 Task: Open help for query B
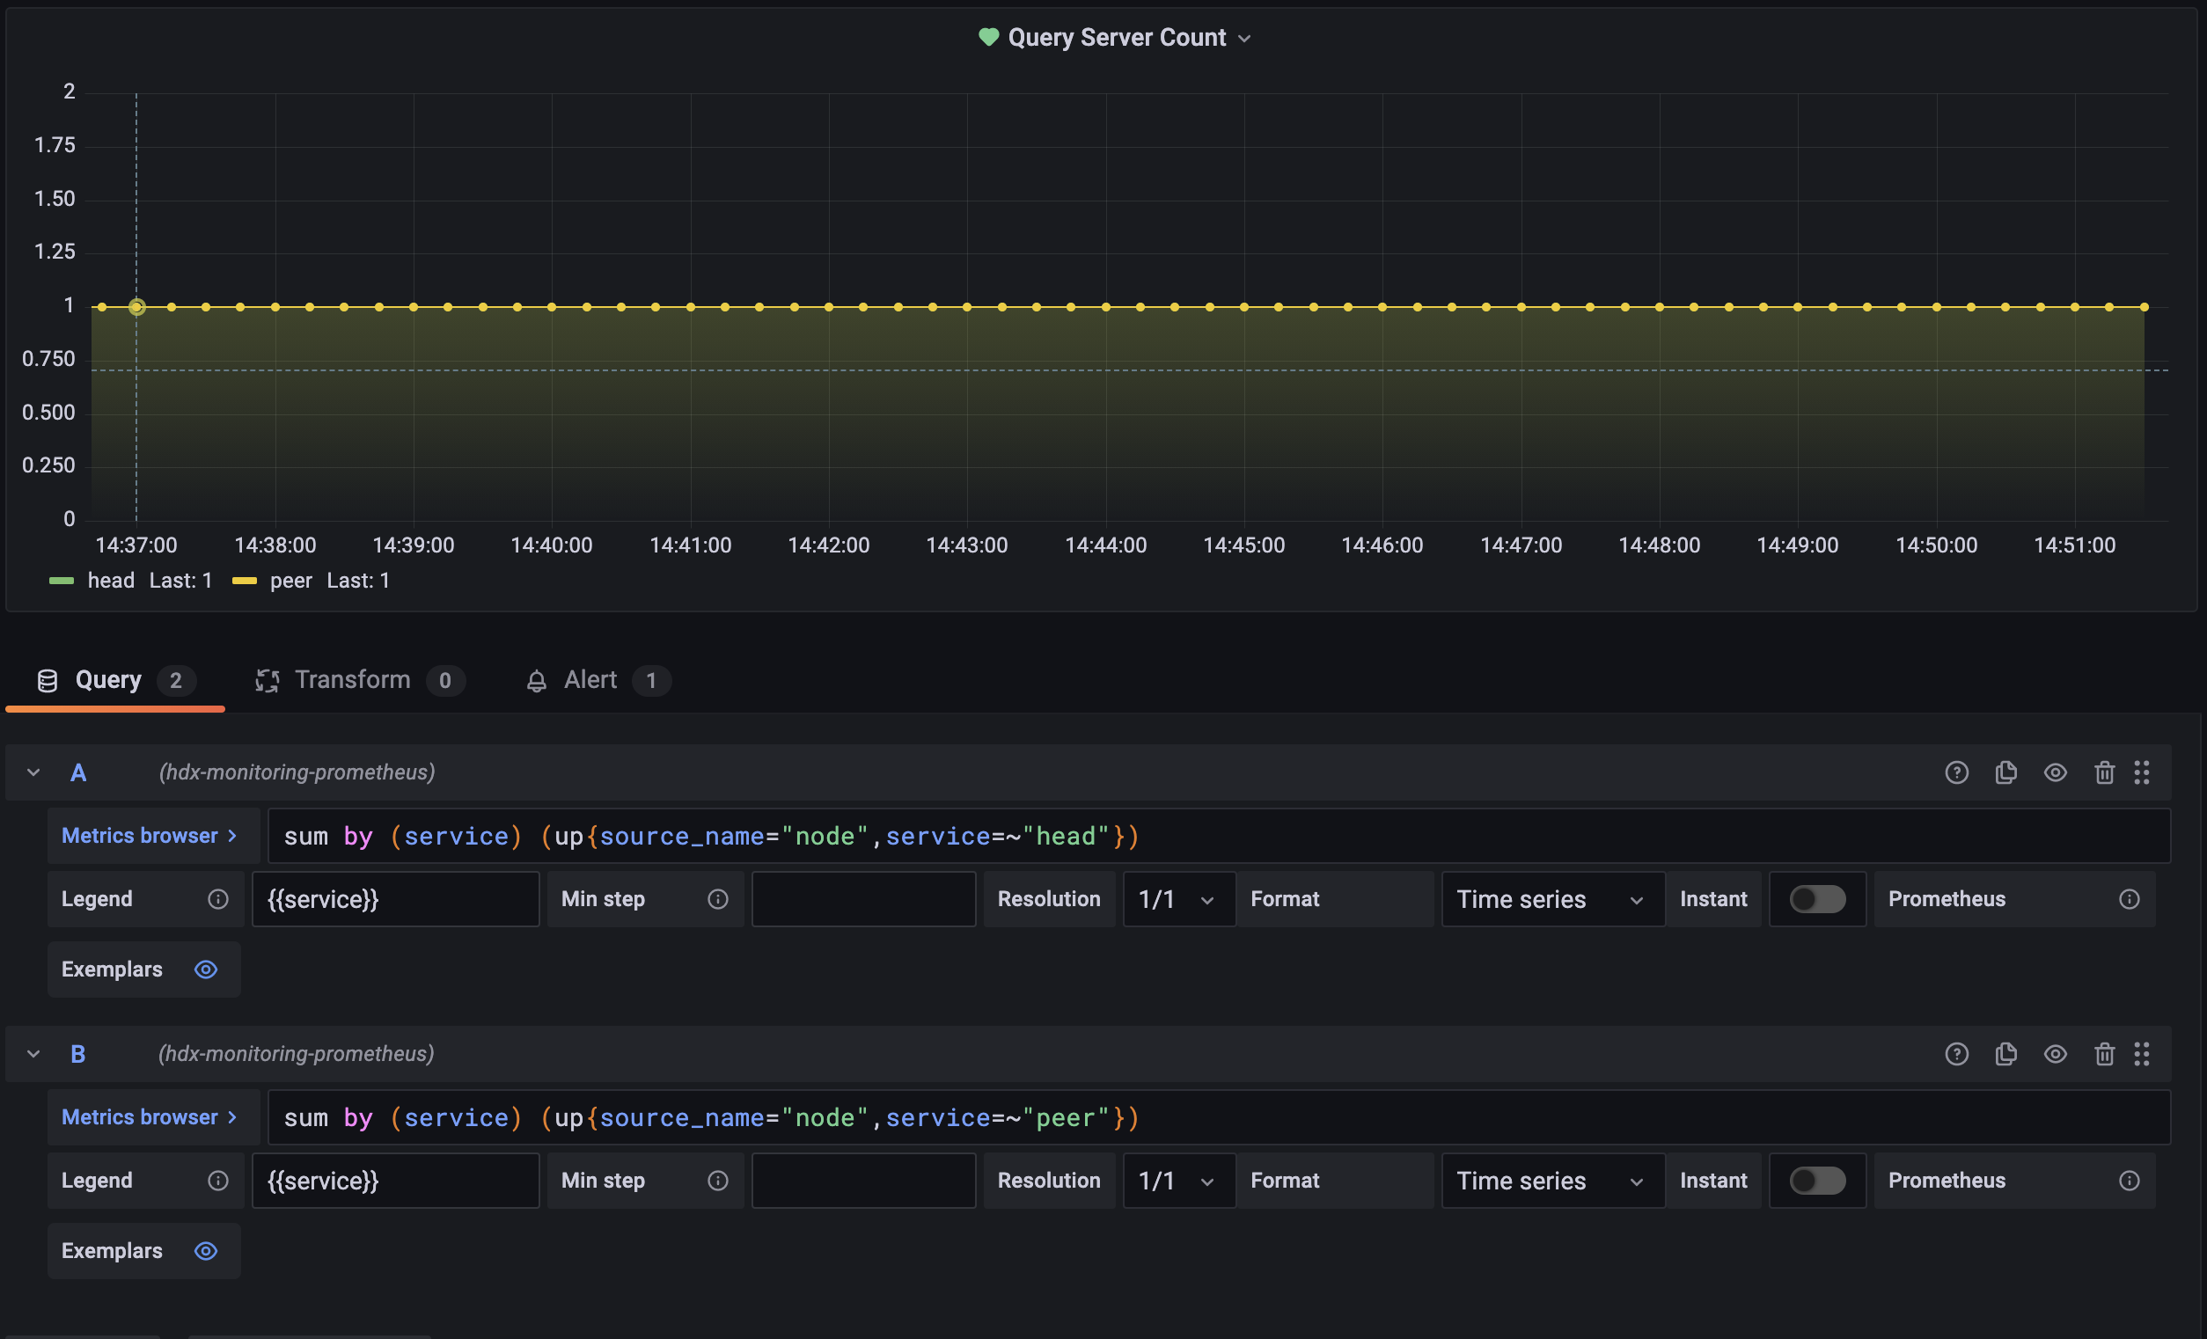pyautogui.click(x=1956, y=1053)
